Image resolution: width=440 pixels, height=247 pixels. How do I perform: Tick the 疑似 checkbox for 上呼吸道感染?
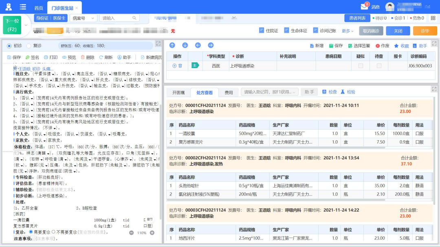tap(361, 66)
